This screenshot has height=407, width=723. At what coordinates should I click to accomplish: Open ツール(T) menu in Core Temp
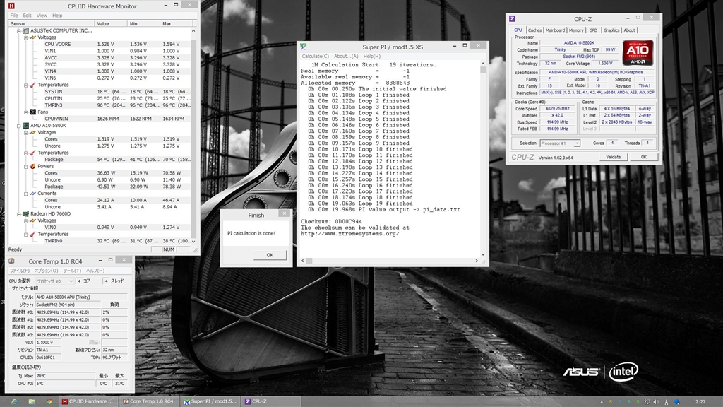[x=71, y=271]
